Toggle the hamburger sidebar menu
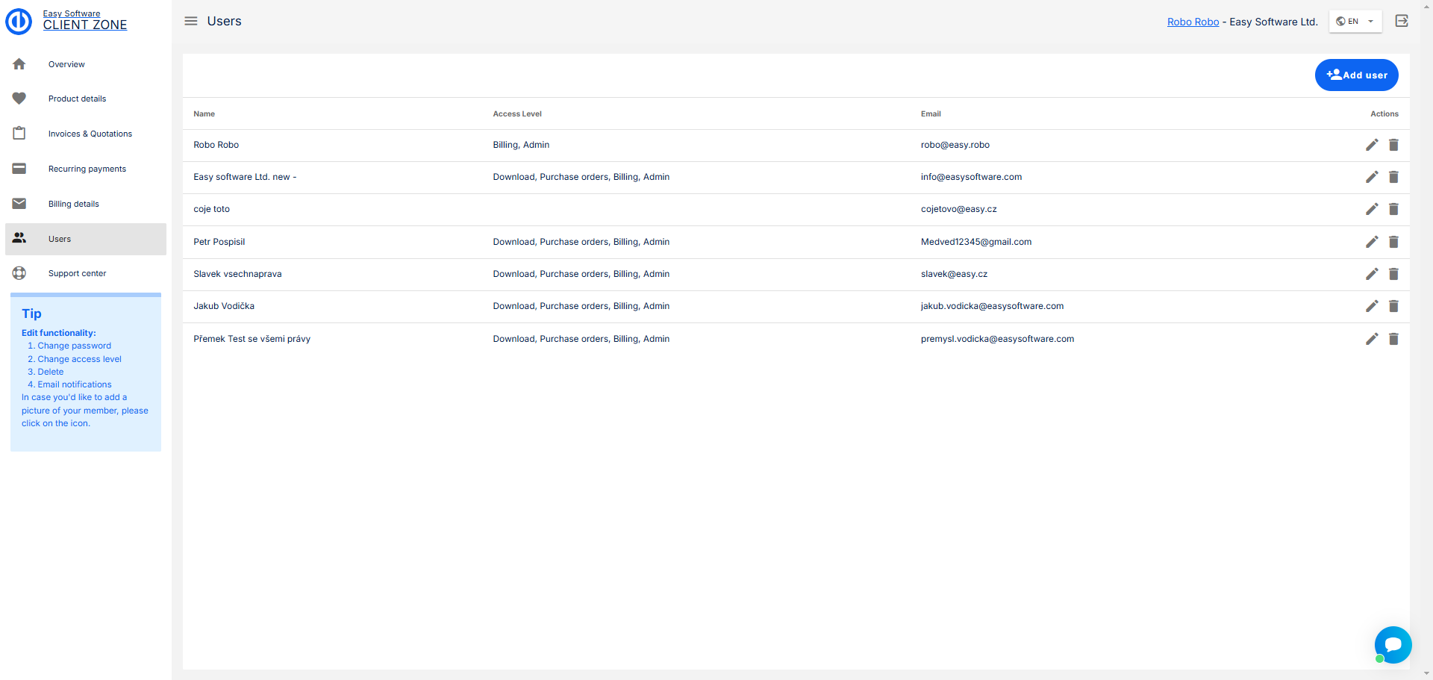 (191, 21)
